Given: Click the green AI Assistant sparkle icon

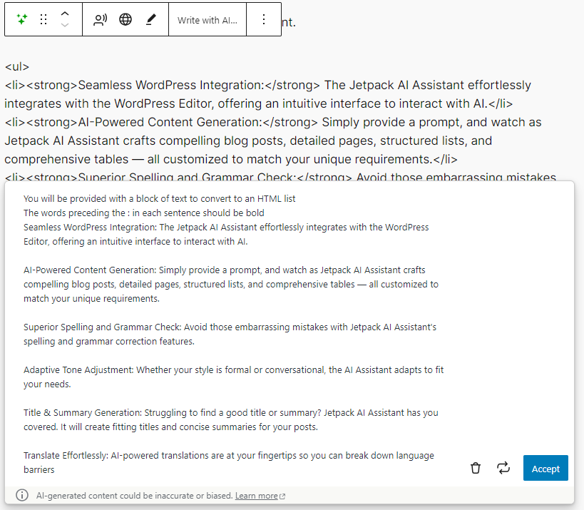Looking at the screenshot, I should click(22, 19).
